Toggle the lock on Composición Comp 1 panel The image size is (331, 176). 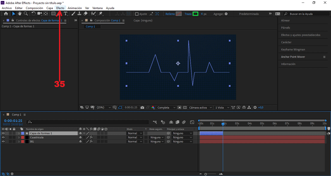pos(91,20)
